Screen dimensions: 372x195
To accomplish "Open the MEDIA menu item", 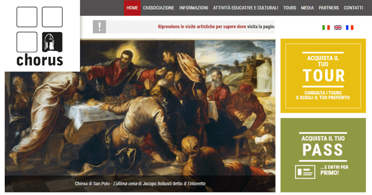I will coord(307,8).
